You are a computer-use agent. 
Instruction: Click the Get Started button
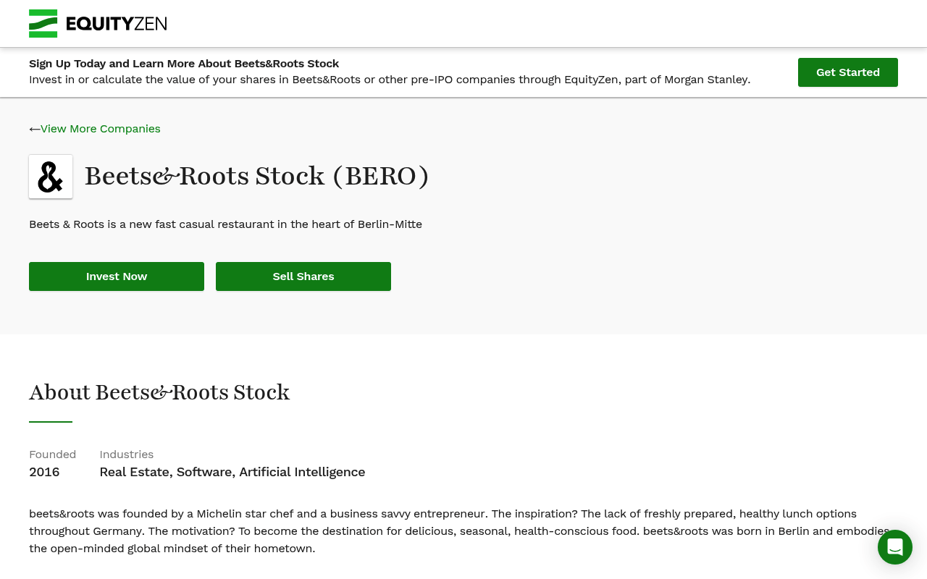tap(848, 72)
